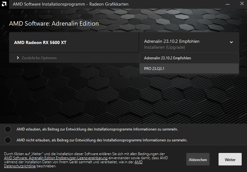247x172 pixels.
Task: Click the 'Installieren (Upgrade)' text
Action: pyautogui.click(x=164, y=47)
